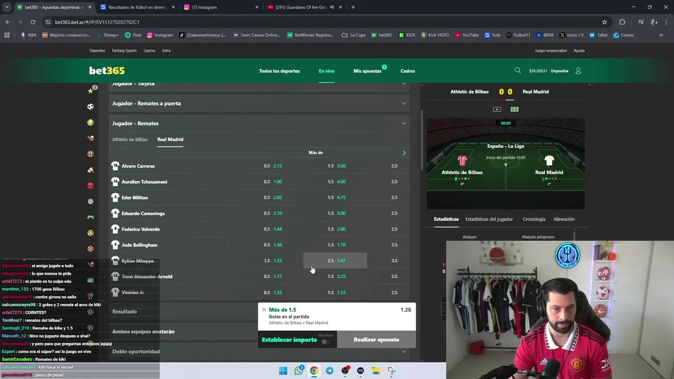
Task: Open Chrome tab search dropdown
Action: point(7,7)
